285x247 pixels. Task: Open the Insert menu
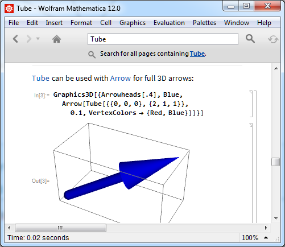click(x=54, y=23)
